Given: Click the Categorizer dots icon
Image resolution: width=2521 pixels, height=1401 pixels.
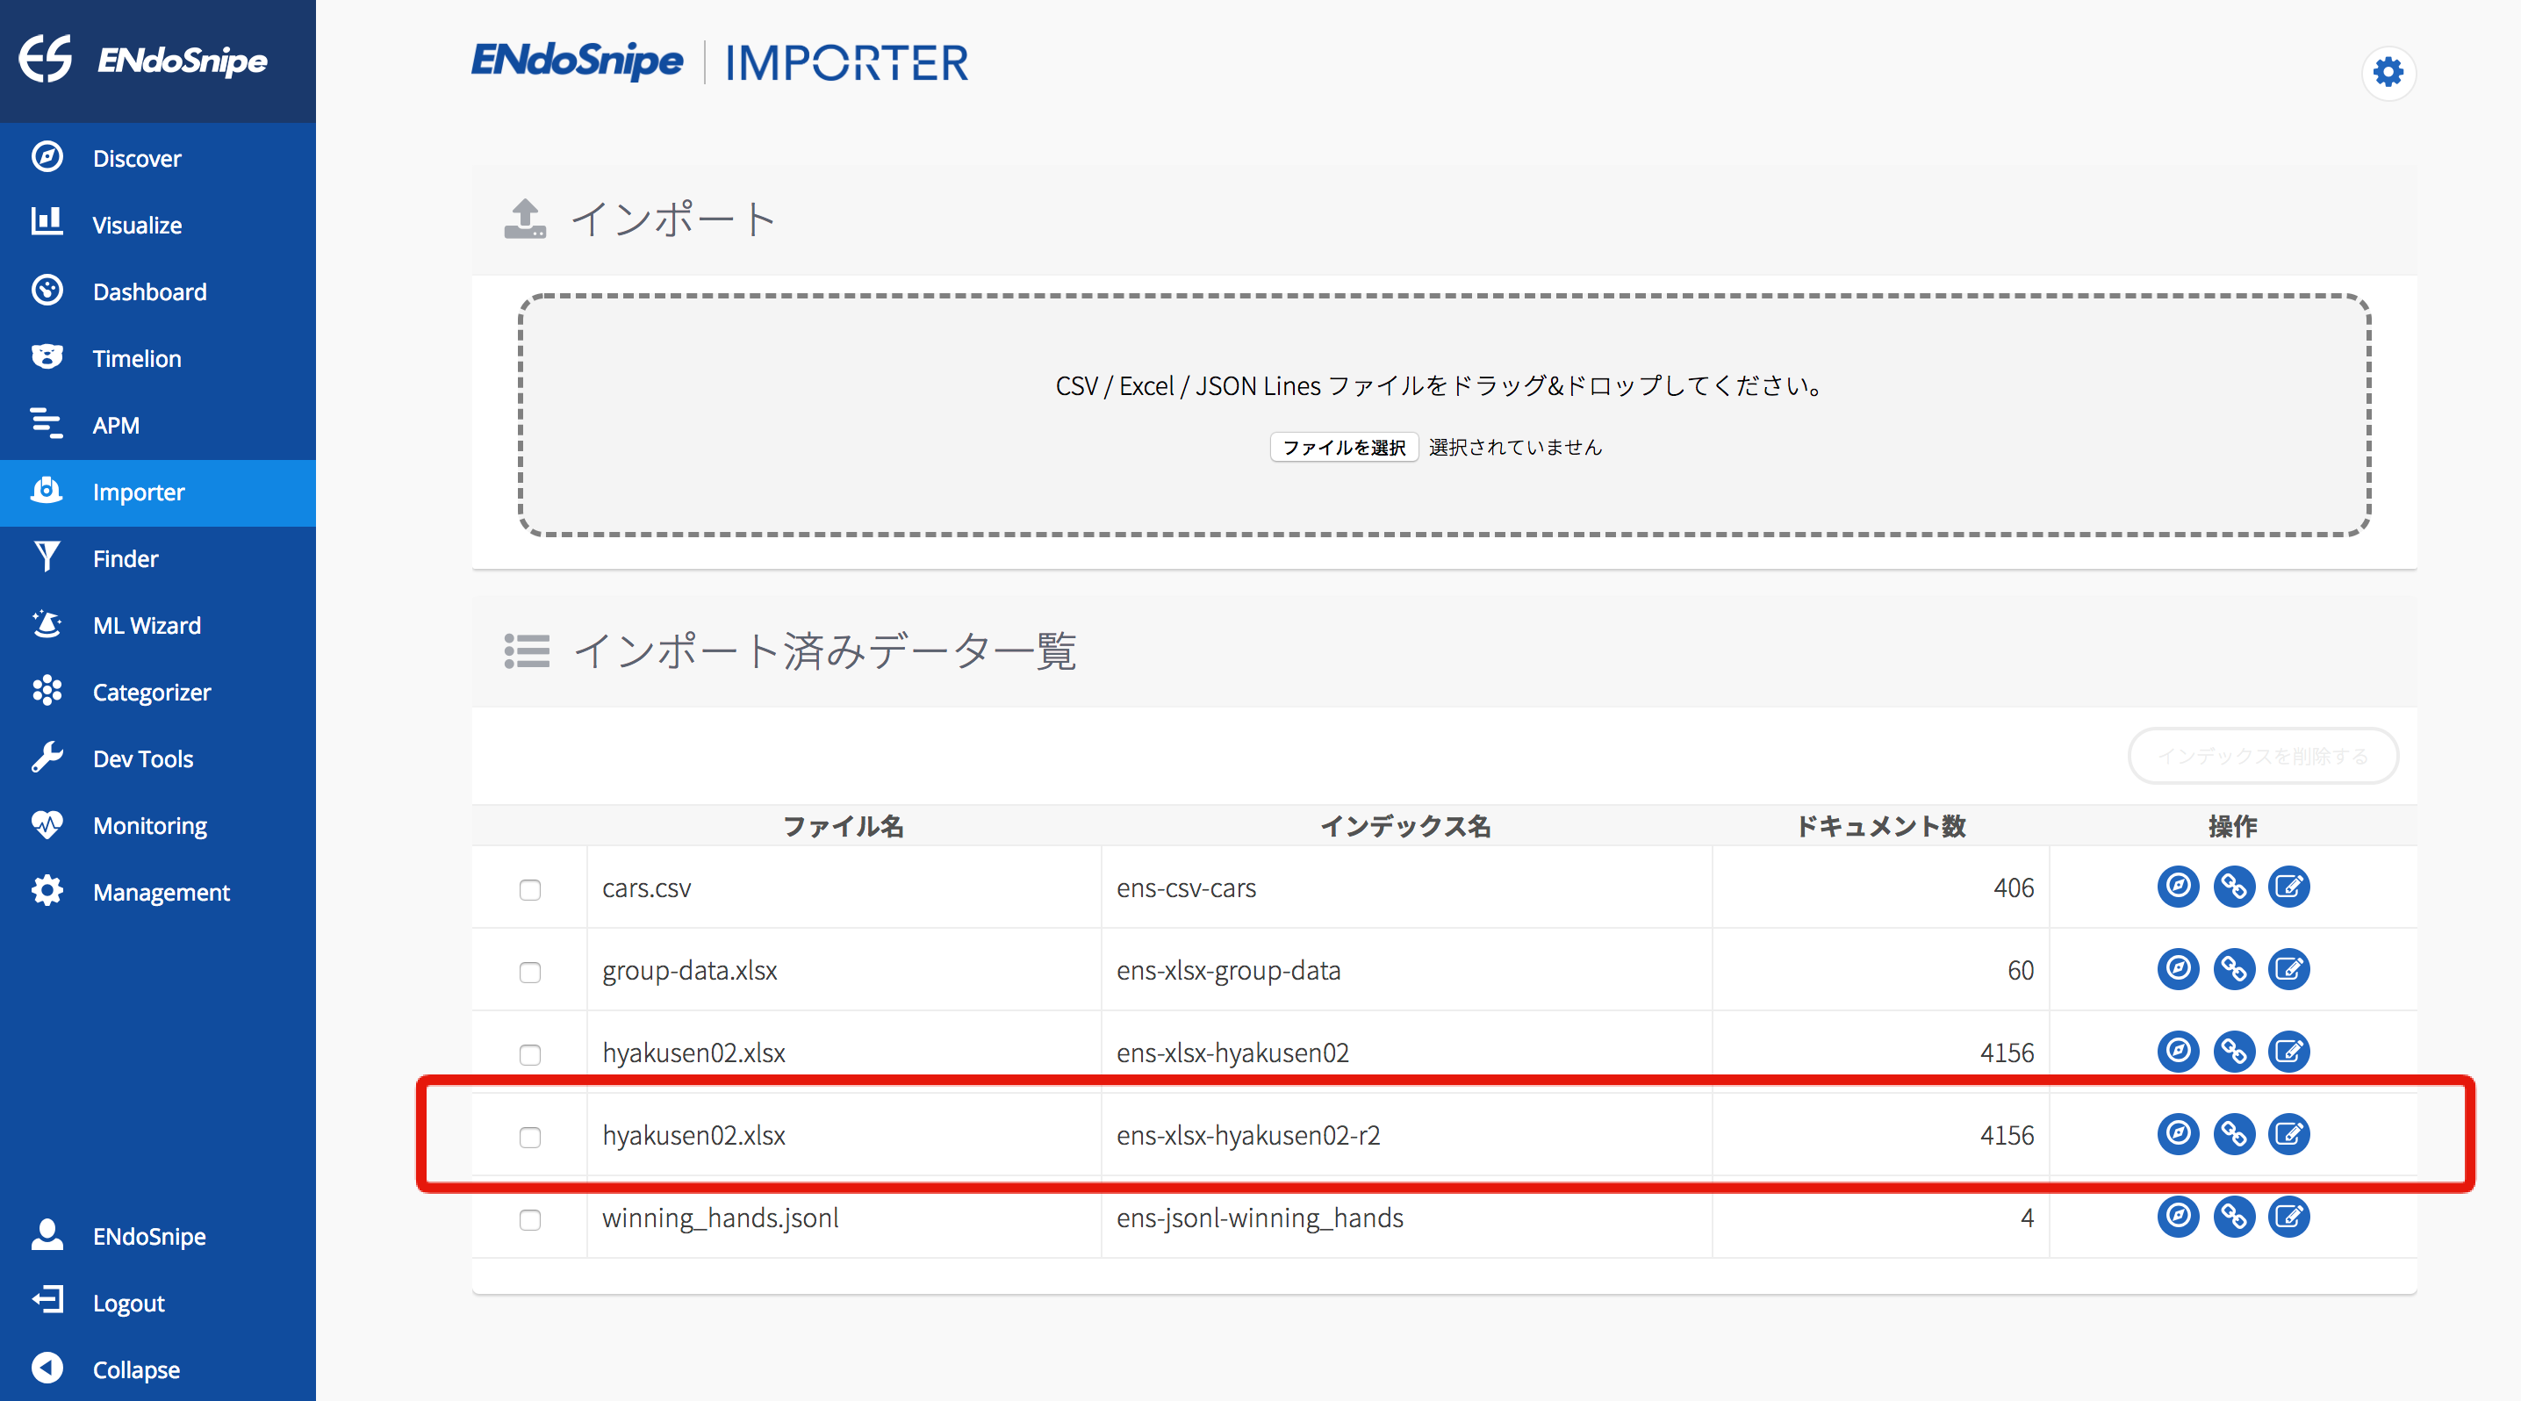Looking at the screenshot, I should click(x=47, y=691).
